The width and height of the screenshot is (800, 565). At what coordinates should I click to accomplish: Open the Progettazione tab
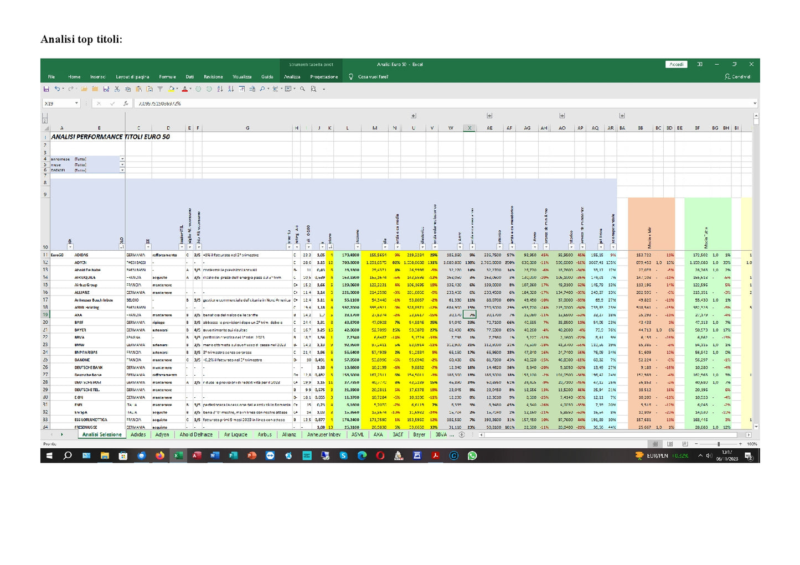click(324, 77)
